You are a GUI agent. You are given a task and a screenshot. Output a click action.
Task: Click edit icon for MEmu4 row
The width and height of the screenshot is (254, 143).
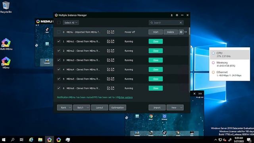108,70
